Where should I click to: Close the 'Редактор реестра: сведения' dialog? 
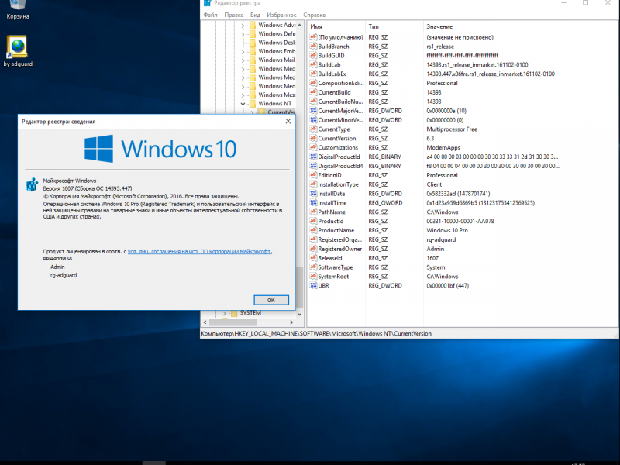click(x=288, y=122)
